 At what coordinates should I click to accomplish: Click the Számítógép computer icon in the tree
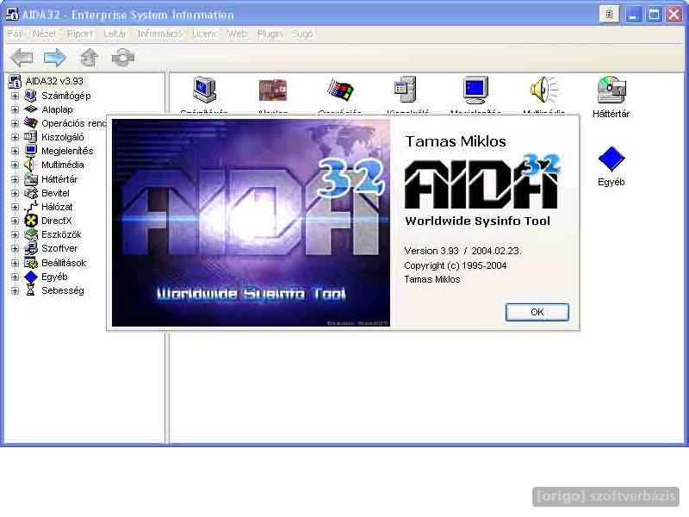[x=30, y=96]
